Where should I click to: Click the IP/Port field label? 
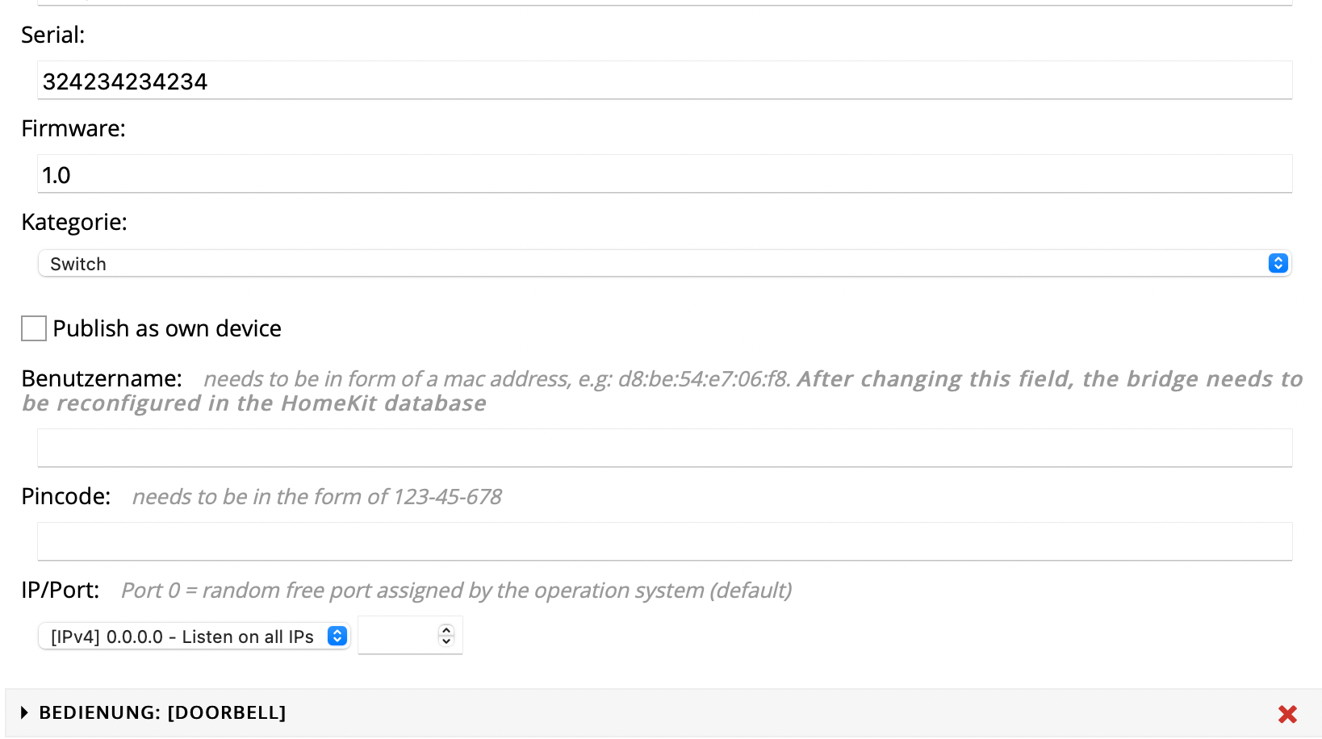click(x=61, y=590)
